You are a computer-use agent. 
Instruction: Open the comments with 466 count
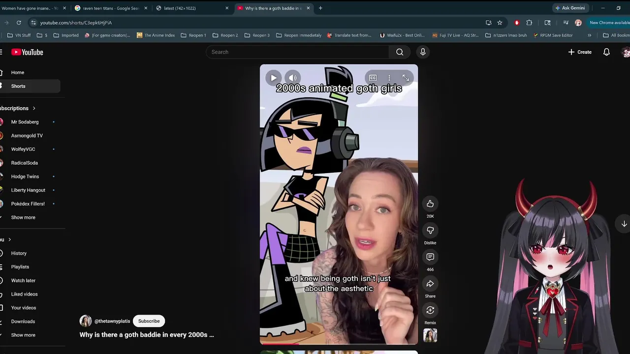tap(430, 257)
